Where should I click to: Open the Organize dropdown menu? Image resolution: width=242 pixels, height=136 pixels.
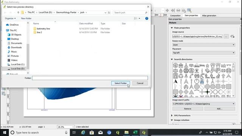pos(10,19)
